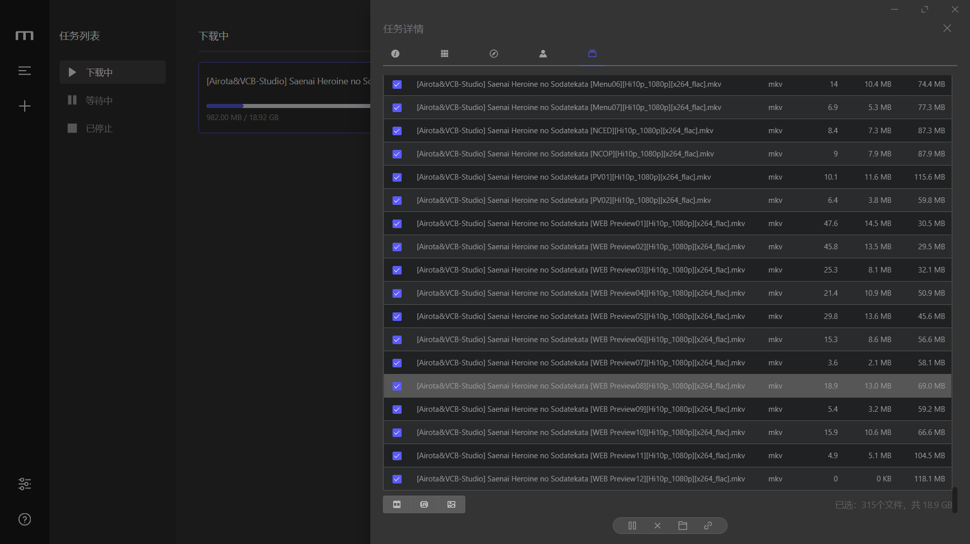Open Motrix preferences via the sliders icon

[x=25, y=484]
